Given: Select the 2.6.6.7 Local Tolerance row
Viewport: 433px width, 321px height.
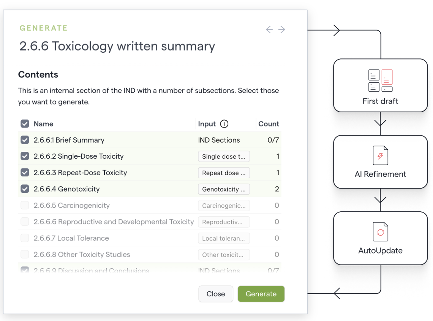Looking at the screenshot, I should [x=71, y=238].
